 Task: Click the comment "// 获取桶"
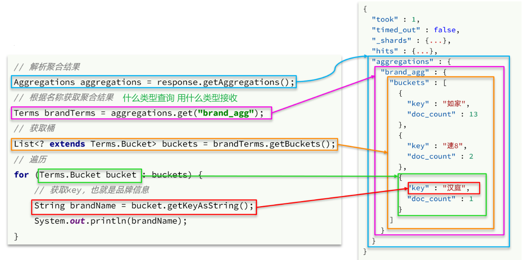click(x=34, y=128)
